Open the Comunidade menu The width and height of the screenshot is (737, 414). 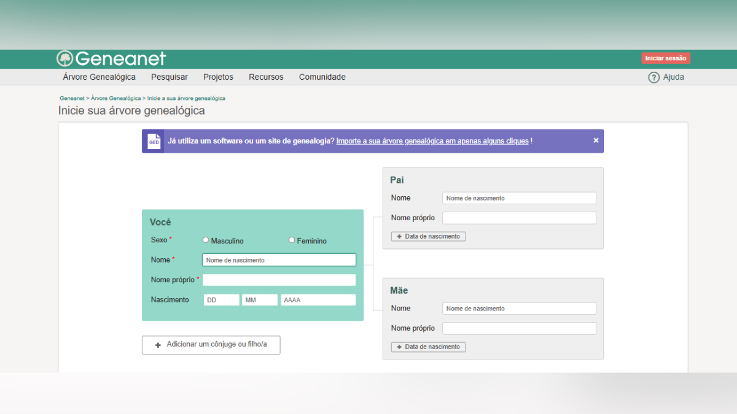coord(322,77)
